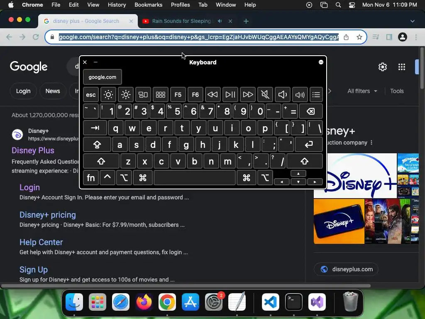Open Launchpad grid key on the keyboard
Image resolution: width=425 pixels, height=319 pixels.
click(x=161, y=95)
